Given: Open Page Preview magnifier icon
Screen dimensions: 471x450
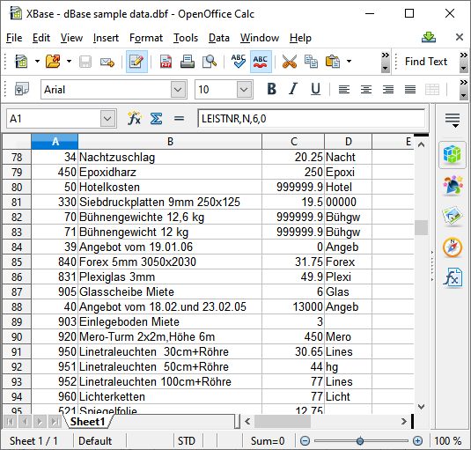Looking at the screenshot, I should click(210, 62).
